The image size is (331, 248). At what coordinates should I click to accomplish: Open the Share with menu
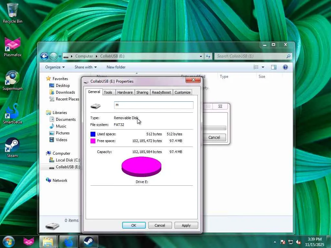coord(85,67)
